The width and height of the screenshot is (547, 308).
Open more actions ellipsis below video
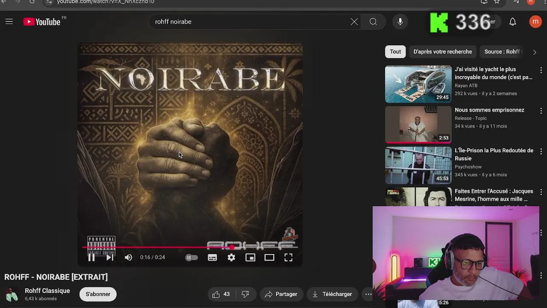click(368, 294)
